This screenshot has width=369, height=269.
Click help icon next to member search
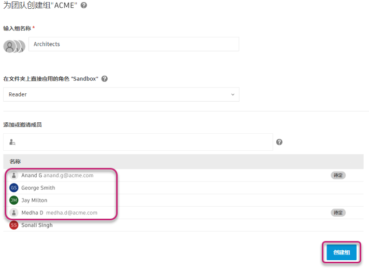[279, 142]
